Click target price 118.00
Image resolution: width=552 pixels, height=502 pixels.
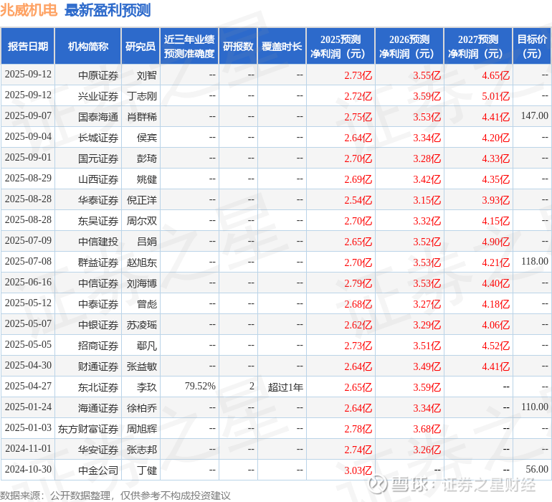(x=534, y=261)
